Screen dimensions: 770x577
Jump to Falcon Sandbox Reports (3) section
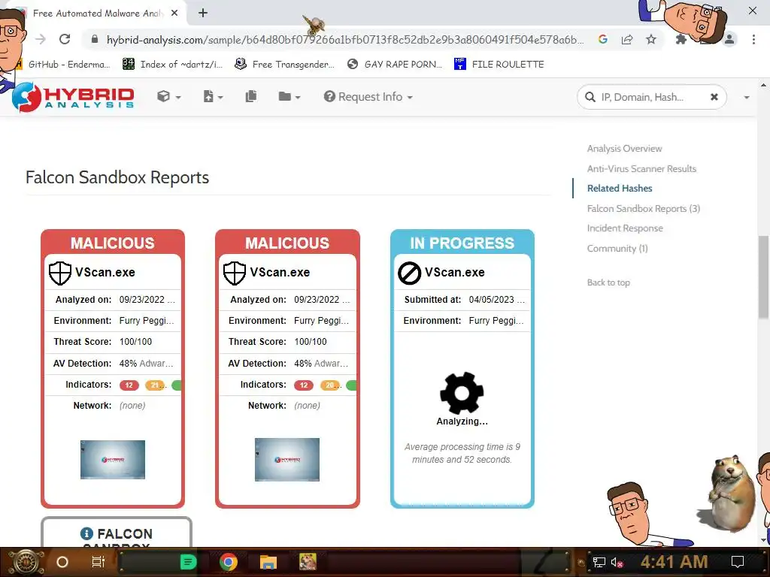click(644, 209)
